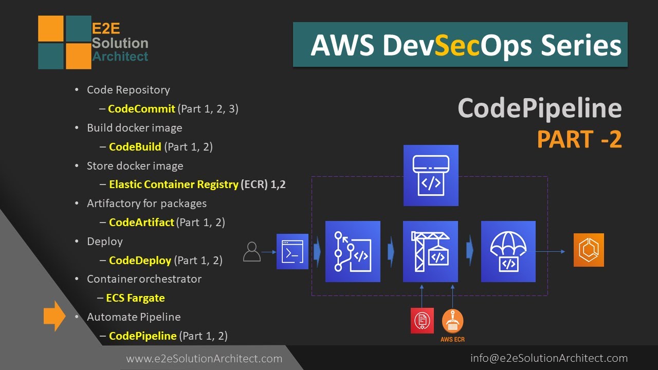Image resolution: width=658 pixels, height=370 pixels.
Task: Click the Elastic Container Registry (ECR) 1,2 text
Action: pyautogui.click(x=197, y=184)
